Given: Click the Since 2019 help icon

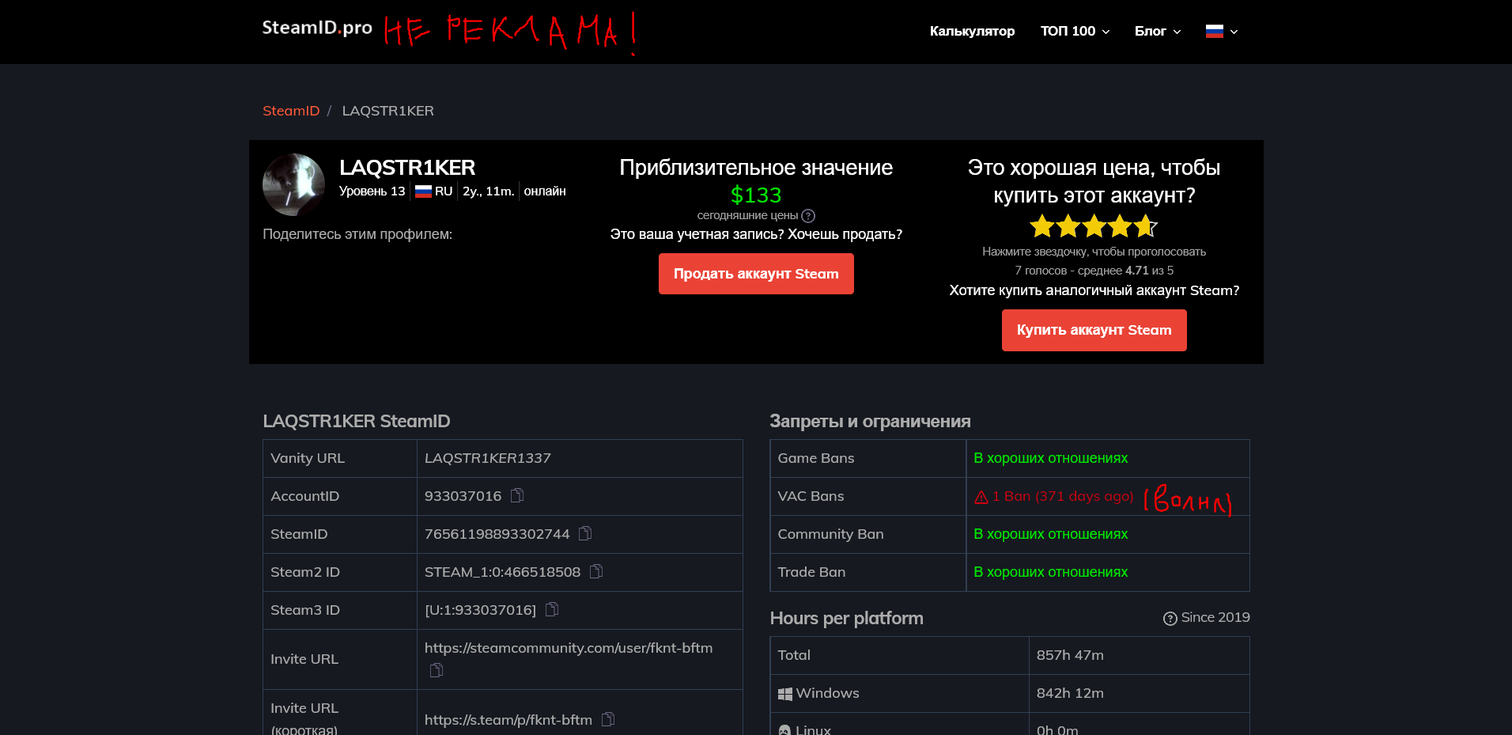Looking at the screenshot, I should pos(1170,619).
